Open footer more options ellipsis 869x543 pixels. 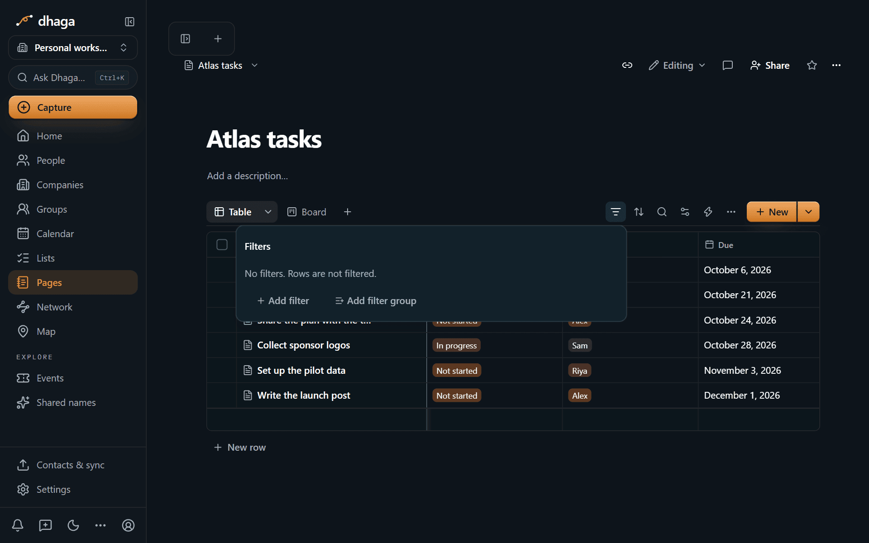pyautogui.click(x=100, y=525)
